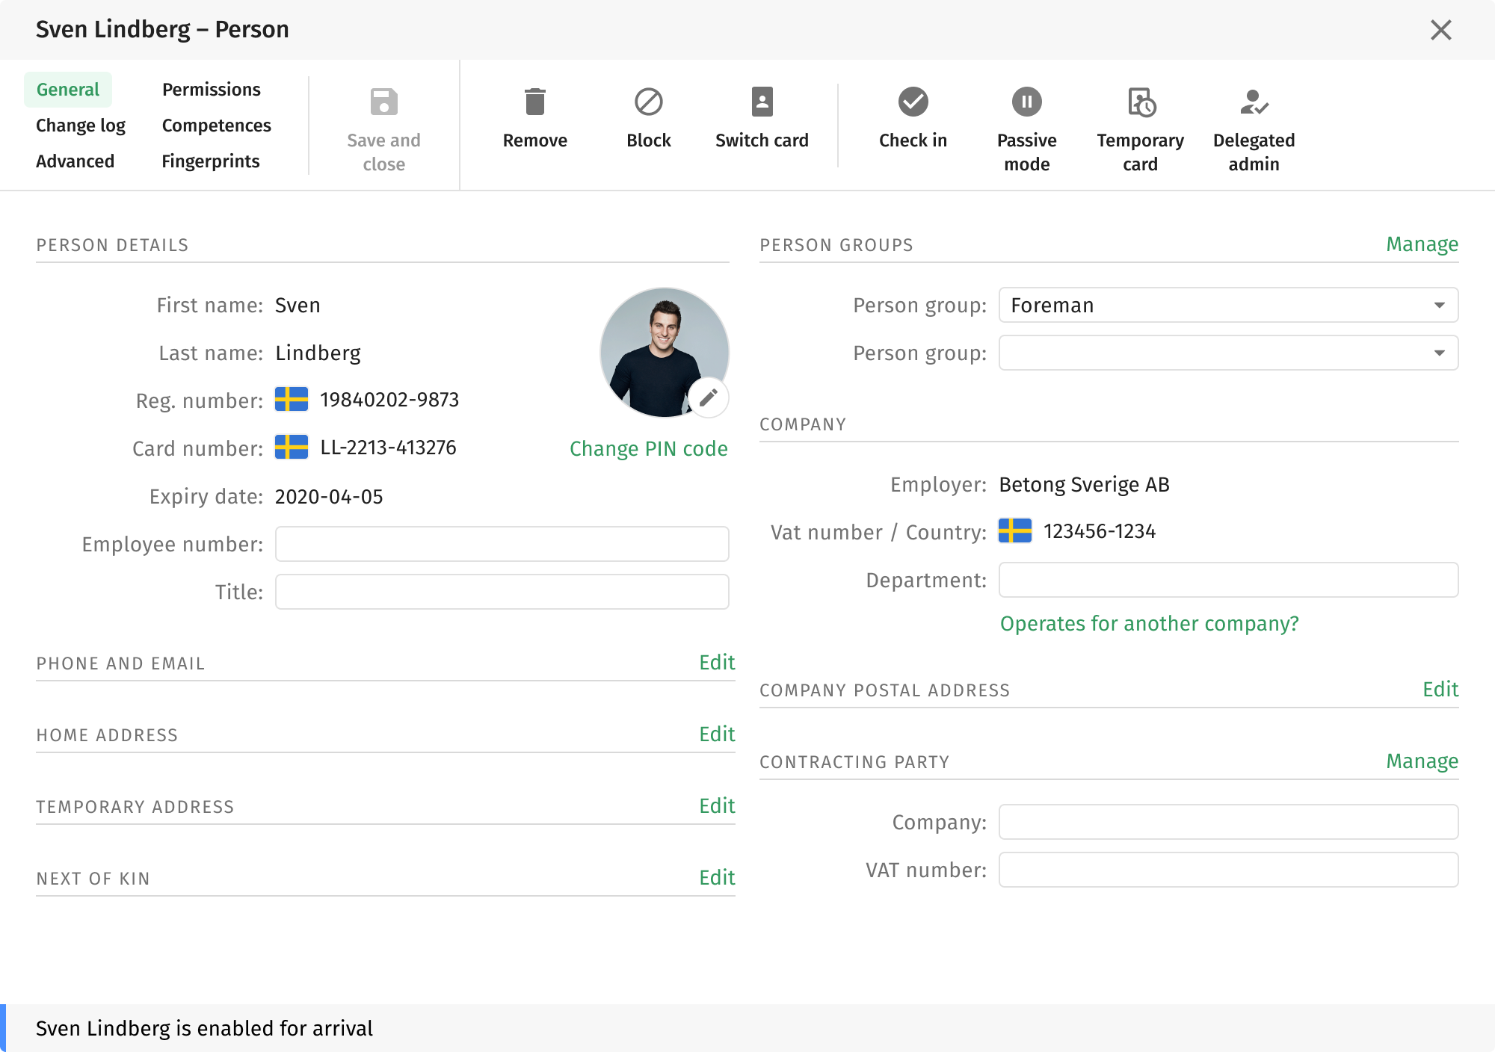
Task: Click the enabled for arrival status message
Action: (x=204, y=1029)
